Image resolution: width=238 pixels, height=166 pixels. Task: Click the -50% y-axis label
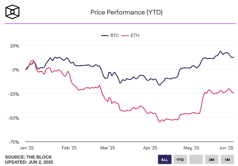click(x=13, y=118)
